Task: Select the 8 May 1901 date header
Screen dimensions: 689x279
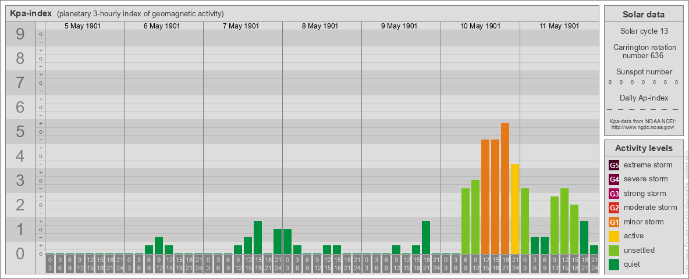Action: click(x=320, y=26)
